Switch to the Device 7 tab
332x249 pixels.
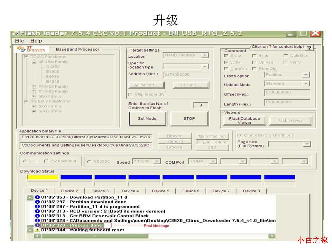[221, 191]
